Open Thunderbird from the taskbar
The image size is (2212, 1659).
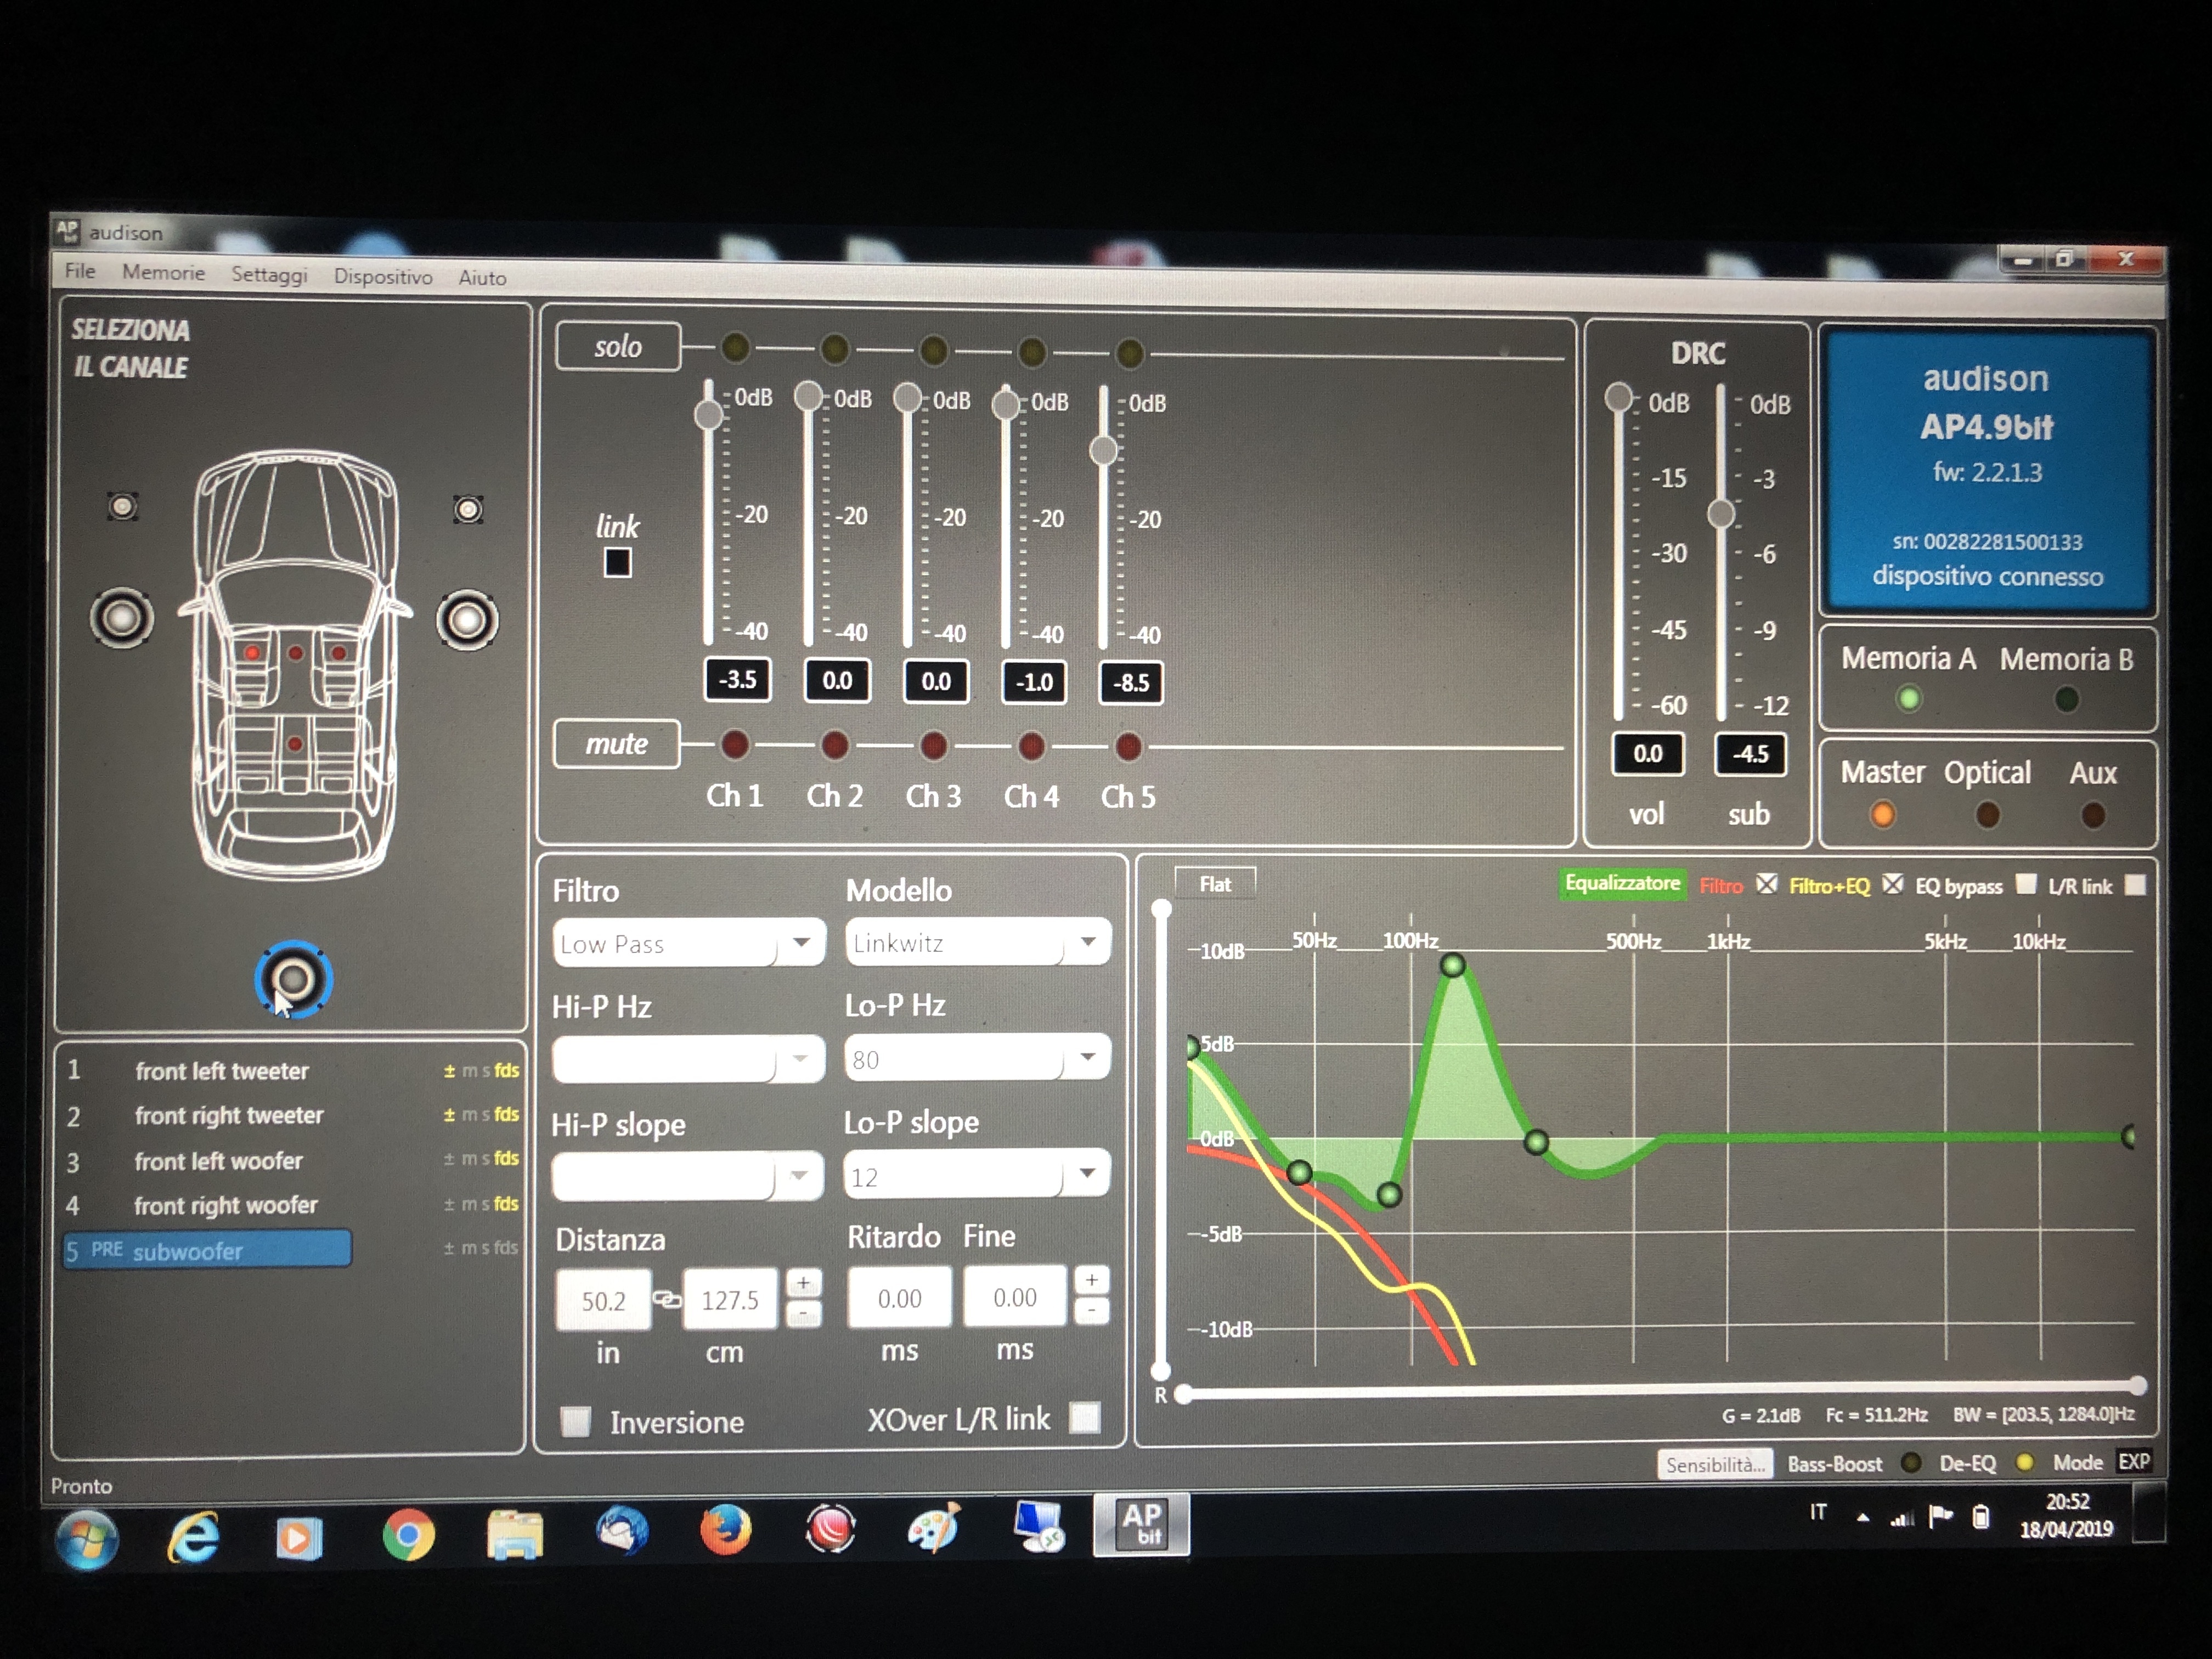tap(621, 1531)
